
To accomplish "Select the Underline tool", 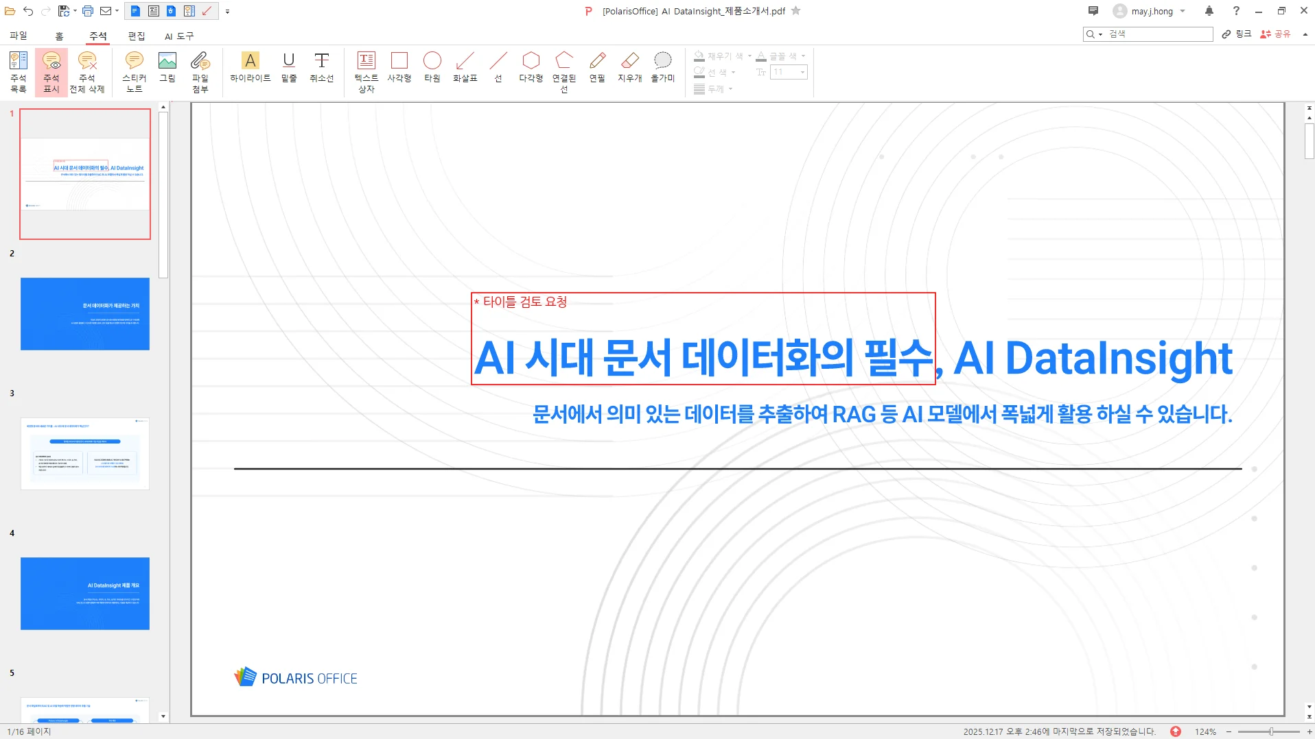I will pos(288,69).
